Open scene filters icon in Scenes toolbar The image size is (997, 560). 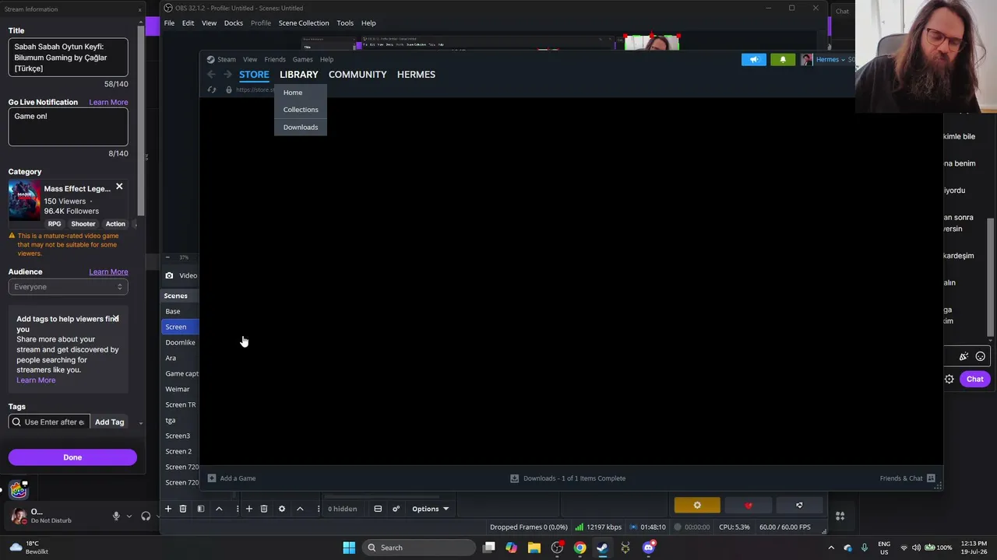(x=200, y=509)
